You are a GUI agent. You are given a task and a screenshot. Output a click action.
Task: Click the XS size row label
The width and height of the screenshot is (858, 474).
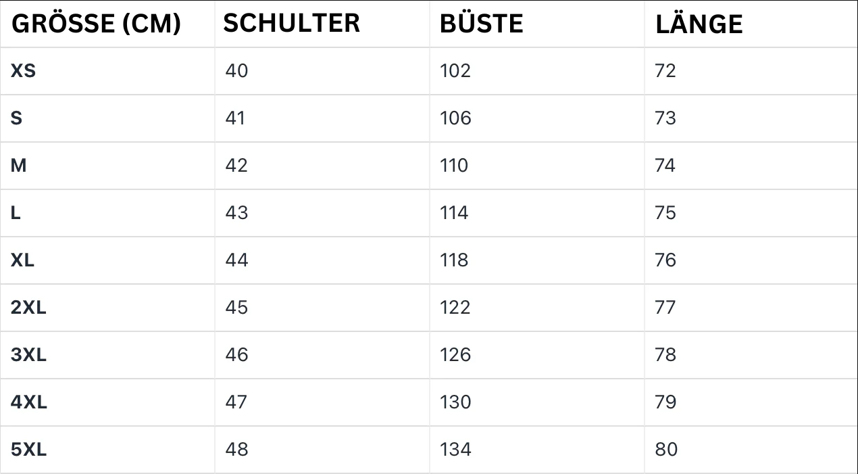click(23, 70)
